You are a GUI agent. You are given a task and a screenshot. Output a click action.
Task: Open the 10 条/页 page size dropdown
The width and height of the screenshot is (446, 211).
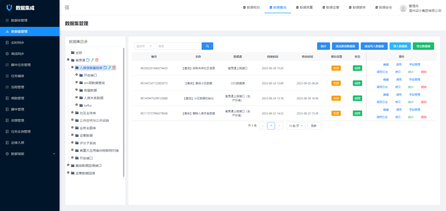[296, 126]
